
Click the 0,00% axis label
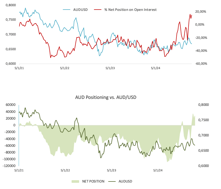pos(200,25)
